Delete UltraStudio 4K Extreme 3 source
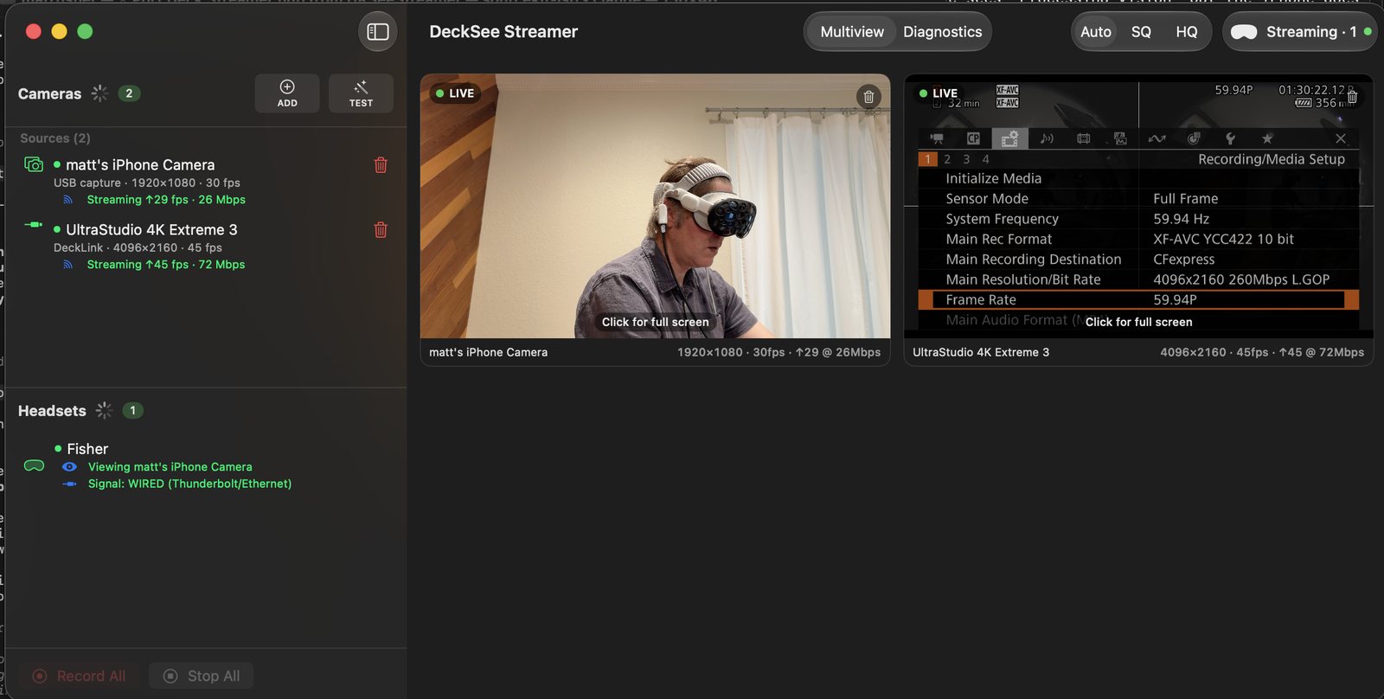Screen dimensions: 1384x699 pos(381,230)
